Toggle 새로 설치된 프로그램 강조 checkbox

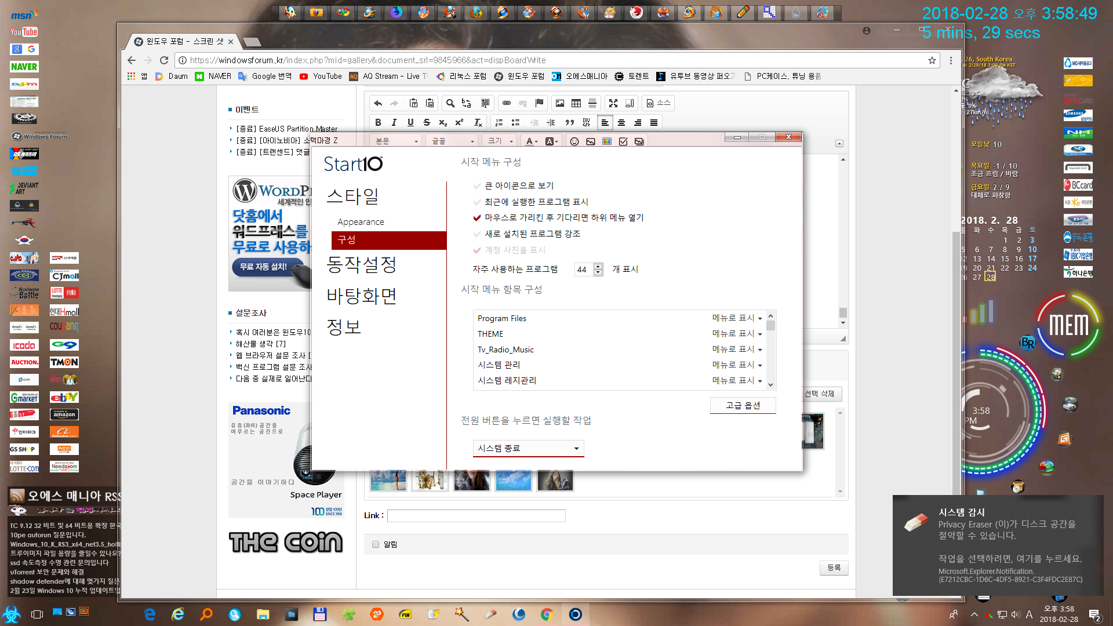tap(477, 234)
